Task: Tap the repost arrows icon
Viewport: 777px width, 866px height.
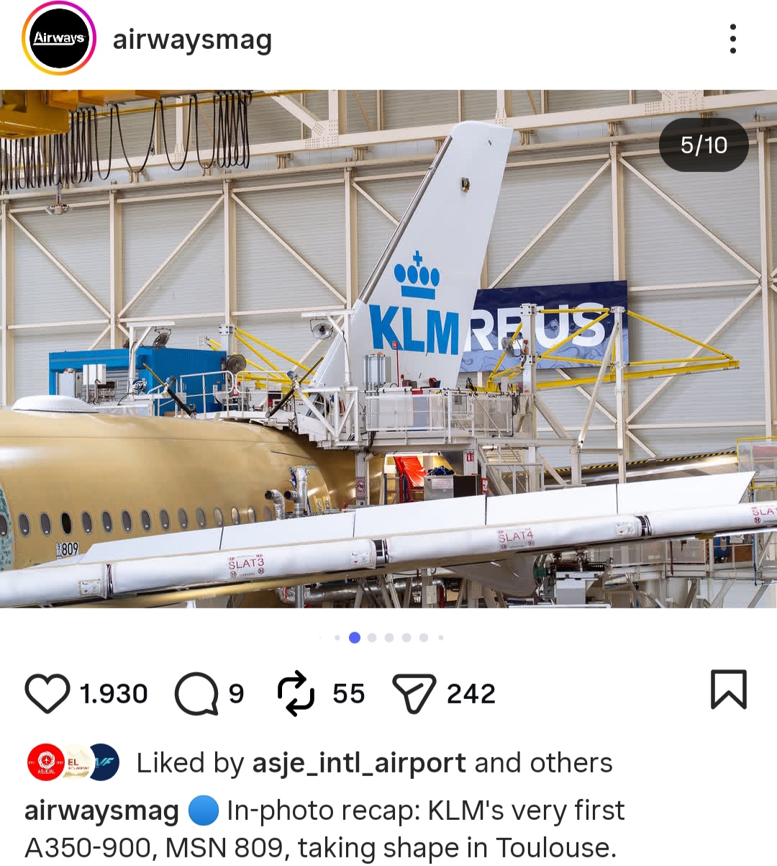Action: click(x=296, y=693)
